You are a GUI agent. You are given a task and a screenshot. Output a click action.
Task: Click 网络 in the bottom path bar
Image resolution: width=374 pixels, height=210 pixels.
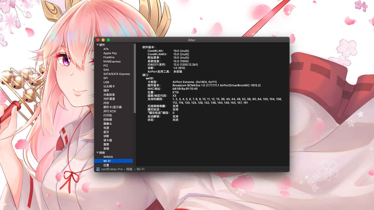pos(129,169)
